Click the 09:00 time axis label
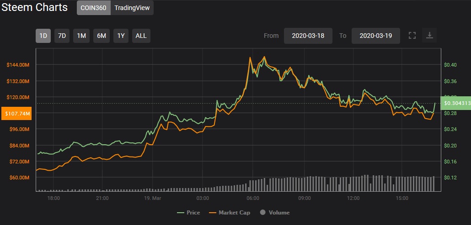The image size is (471, 225). [x=304, y=198]
